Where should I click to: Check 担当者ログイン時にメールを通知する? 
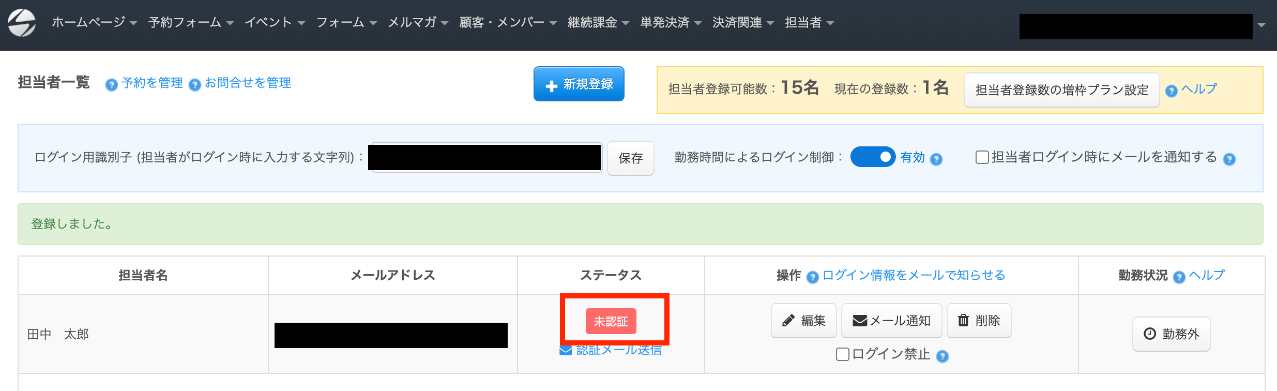coord(981,157)
